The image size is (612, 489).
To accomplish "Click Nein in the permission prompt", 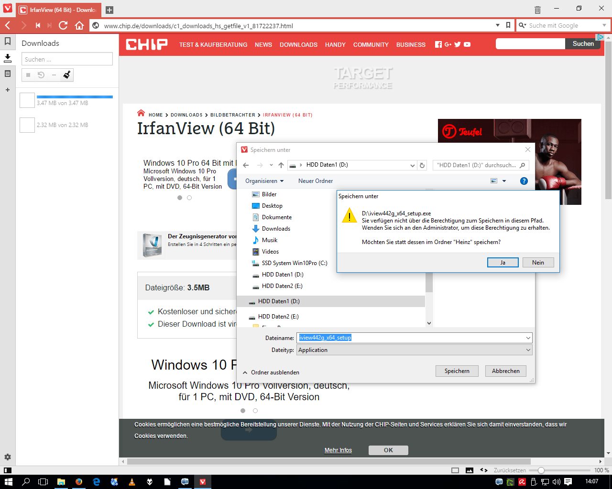I will pyautogui.click(x=538, y=263).
